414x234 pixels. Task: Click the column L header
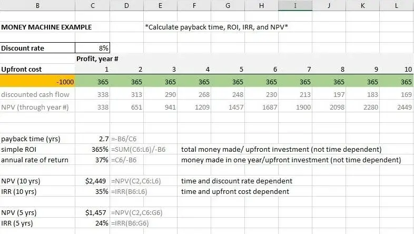397,6
